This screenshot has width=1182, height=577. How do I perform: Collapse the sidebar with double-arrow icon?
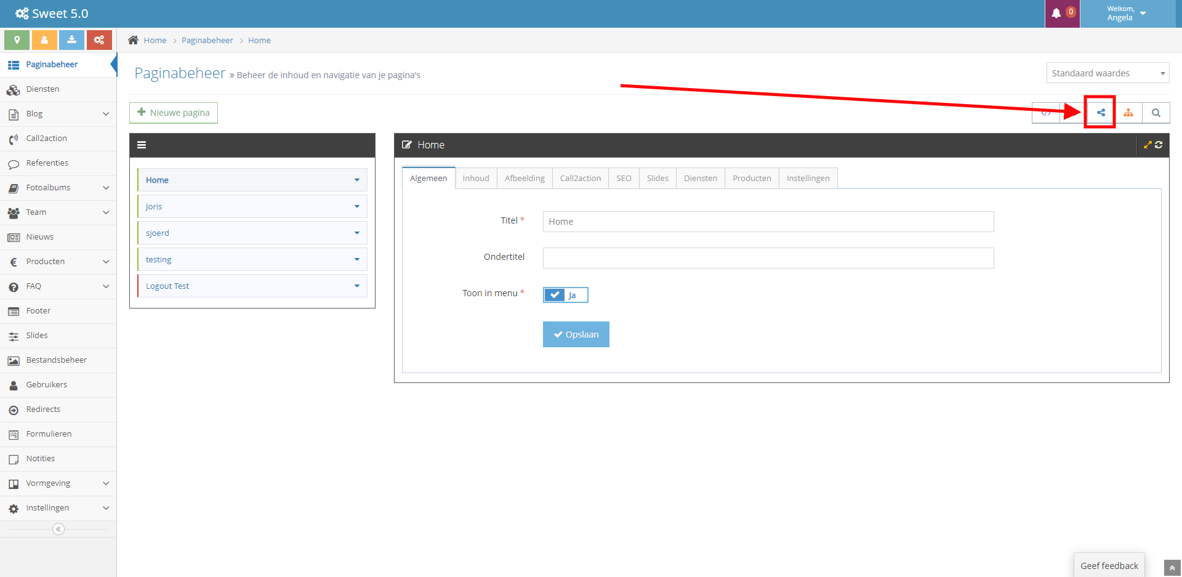(x=58, y=529)
